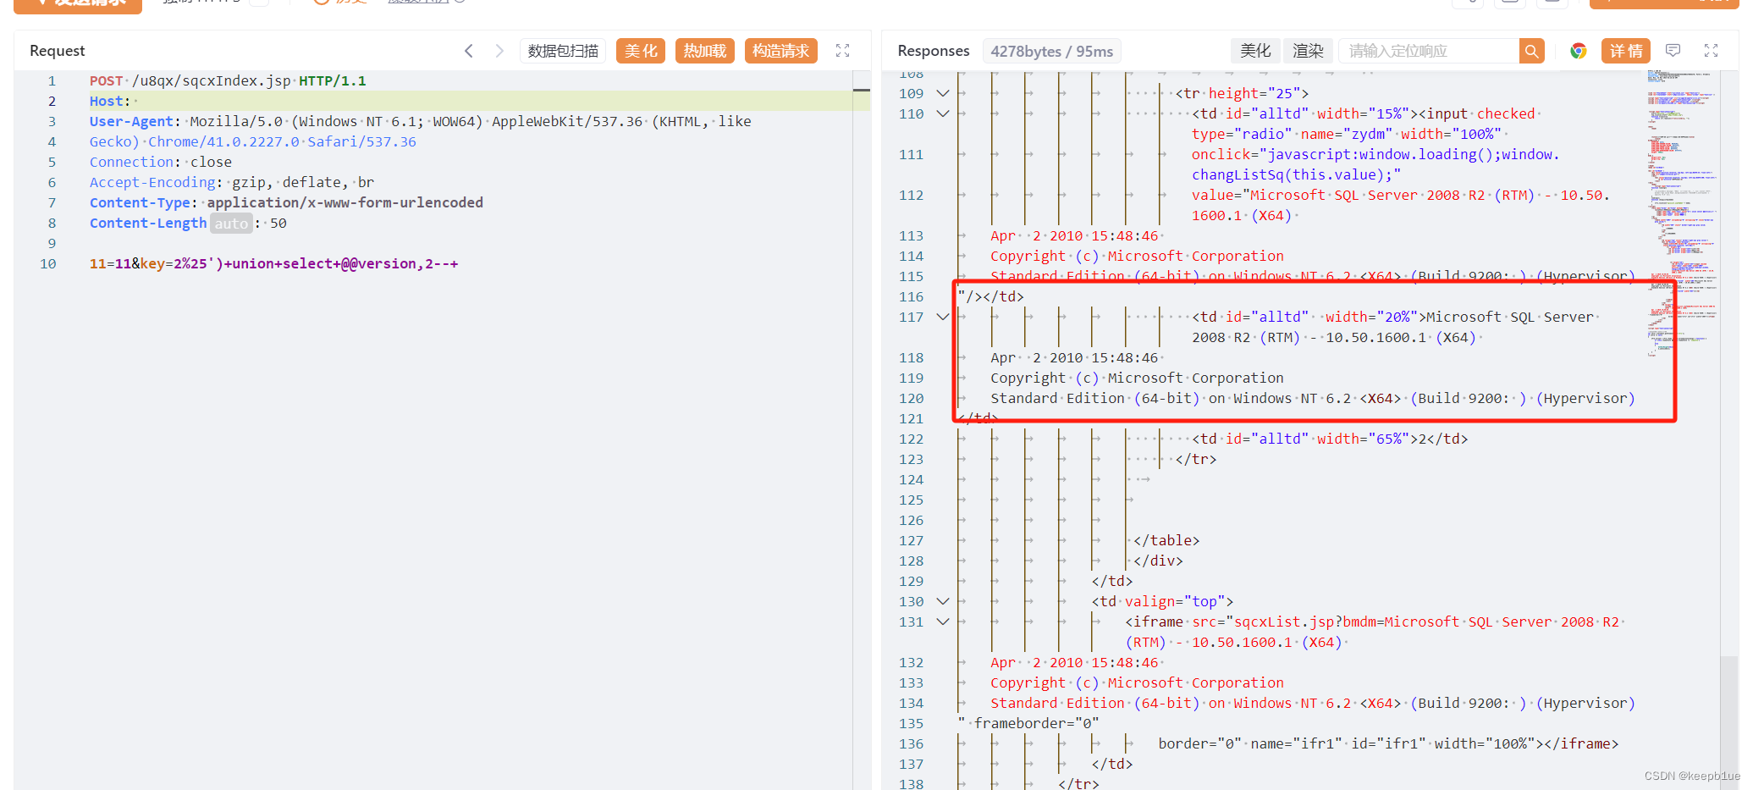Expand the Request panel to fullscreen
This screenshot has width=1753, height=790.
pyautogui.click(x=842, y=51)
